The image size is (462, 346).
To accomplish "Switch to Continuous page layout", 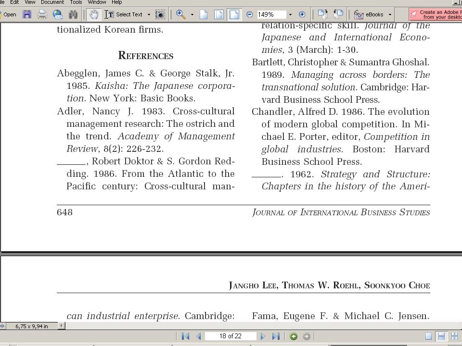I will click(x=441, y=336).
